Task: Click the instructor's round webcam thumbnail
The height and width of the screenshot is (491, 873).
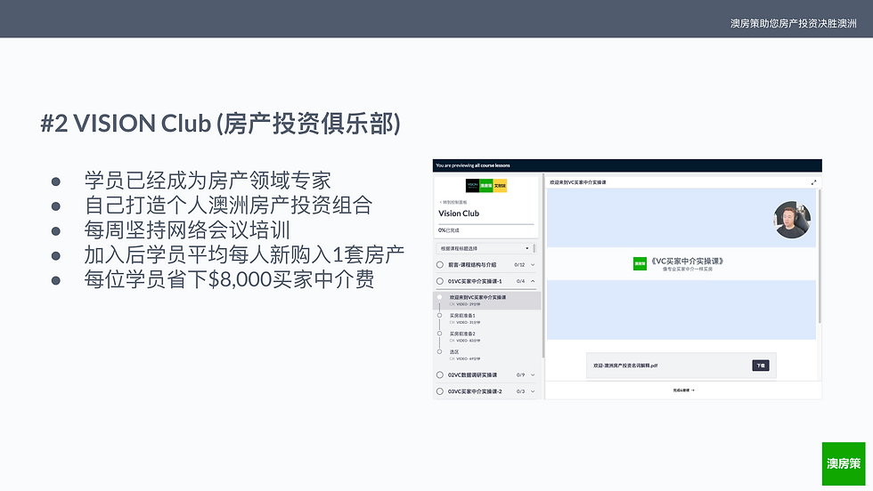Action: pos(792,220)
